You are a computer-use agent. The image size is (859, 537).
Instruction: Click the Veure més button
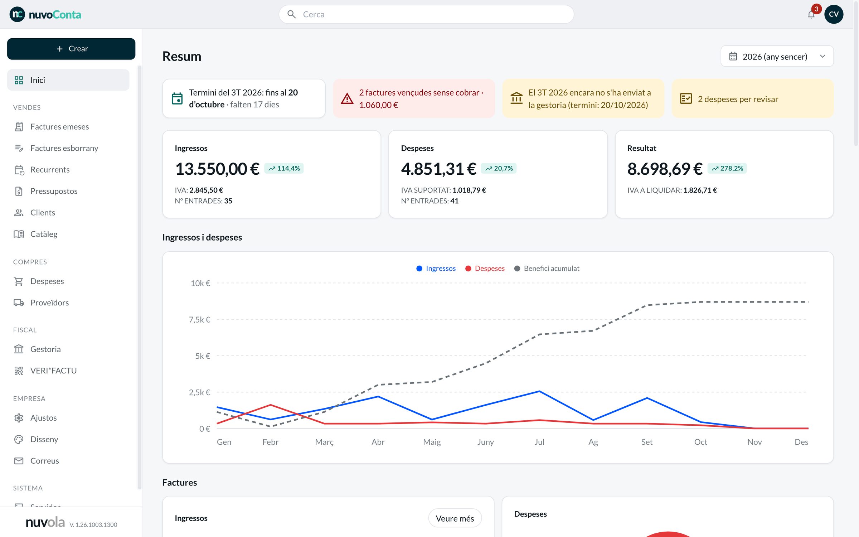[455, 518]
